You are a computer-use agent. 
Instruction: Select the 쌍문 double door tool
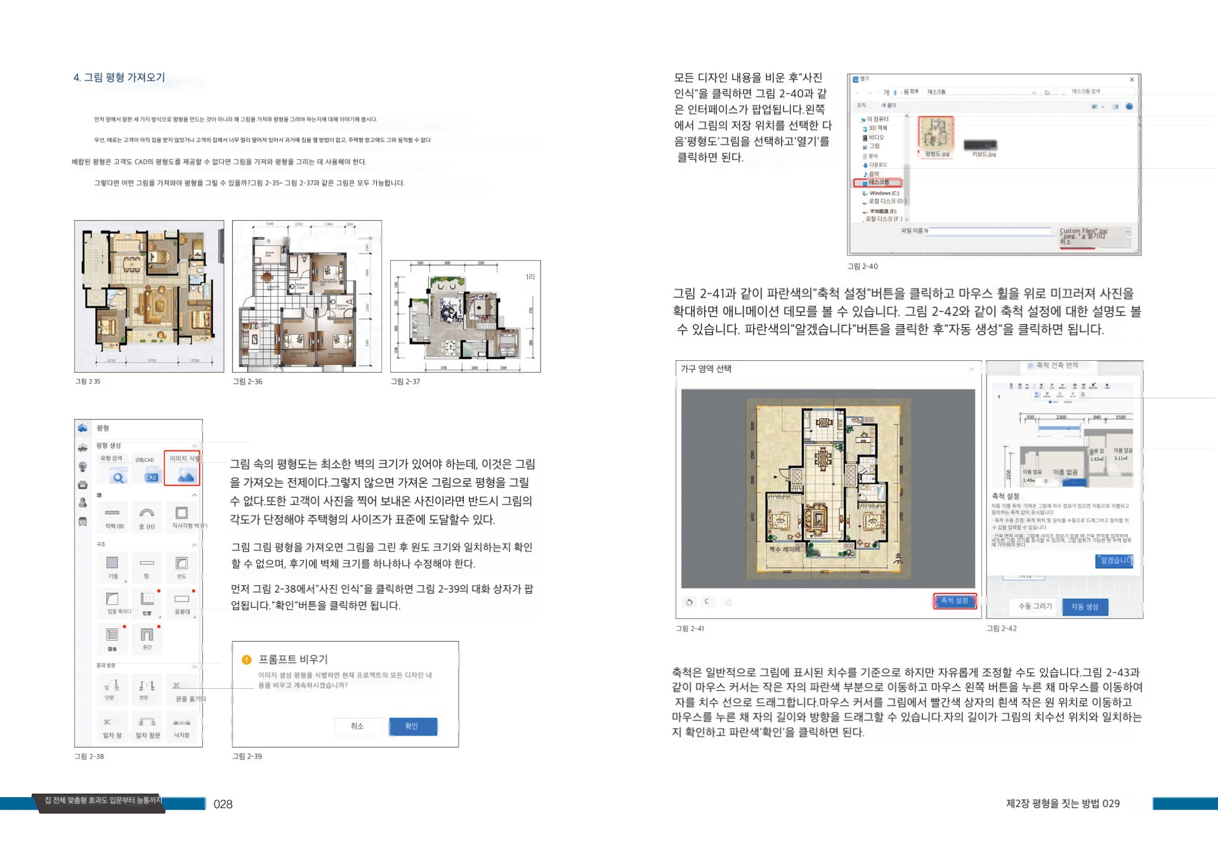point(146,689)
